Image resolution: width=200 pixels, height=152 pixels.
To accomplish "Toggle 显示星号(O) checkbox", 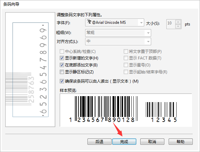I will click(x=126, y=65).
